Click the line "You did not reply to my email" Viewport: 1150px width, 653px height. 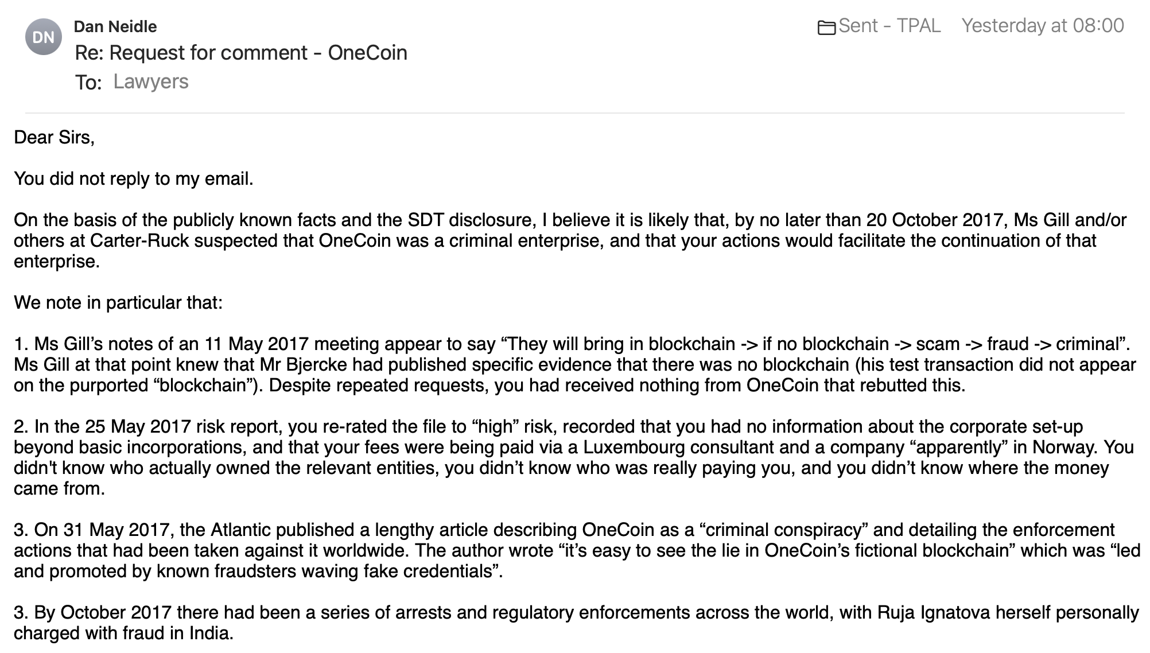[x=133, y=179]
